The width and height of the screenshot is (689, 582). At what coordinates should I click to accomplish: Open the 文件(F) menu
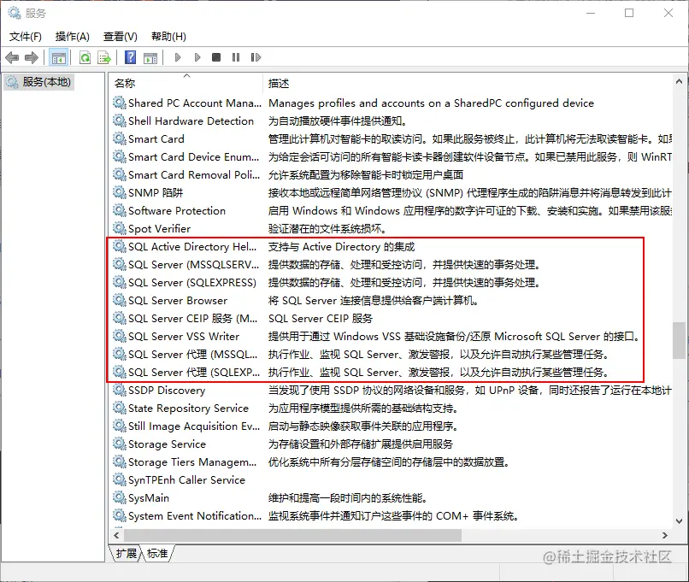[x=26, y=37]
